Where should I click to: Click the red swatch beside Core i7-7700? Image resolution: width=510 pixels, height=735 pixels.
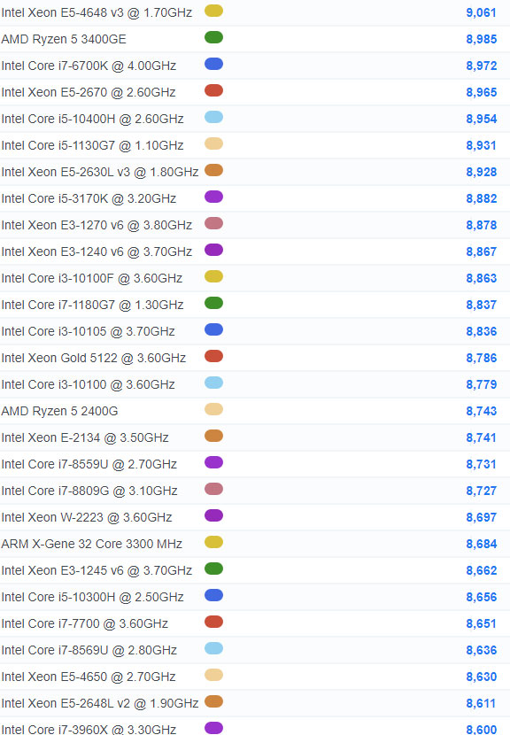click(x=213, y=622)
